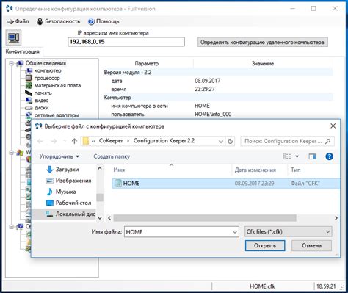Open the dialog help question-mark icon
Image resolution: width=348 pixels, height=293 pixels.
click(329, 156)
